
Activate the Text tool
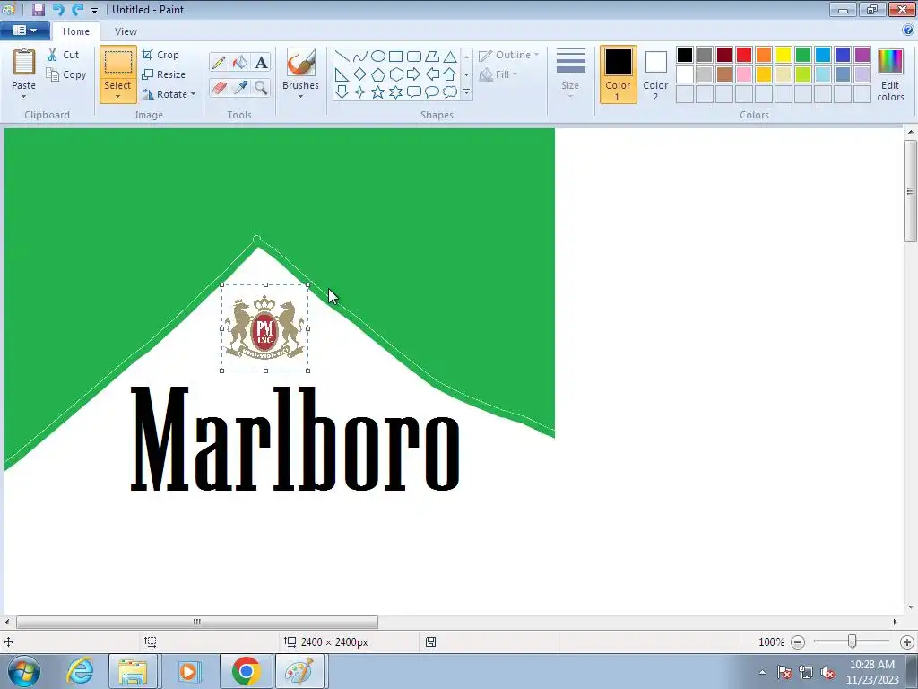(261, 62)
